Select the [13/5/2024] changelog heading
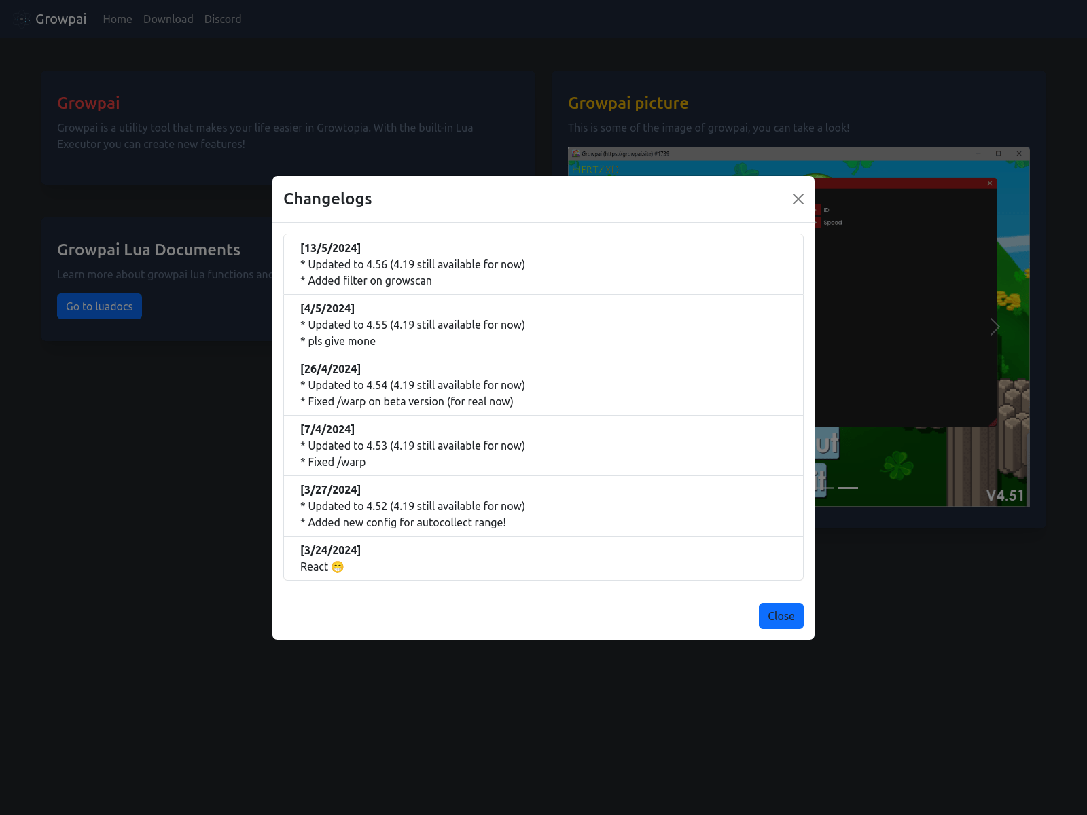 (331, 248)
